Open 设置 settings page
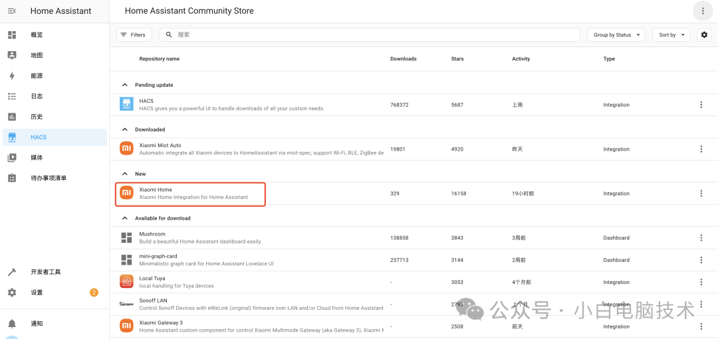Screen dimensions: 718x339 [x=55, y=293]
